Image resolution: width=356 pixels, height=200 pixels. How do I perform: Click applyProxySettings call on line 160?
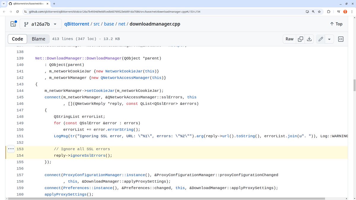(x=66, y=194)
